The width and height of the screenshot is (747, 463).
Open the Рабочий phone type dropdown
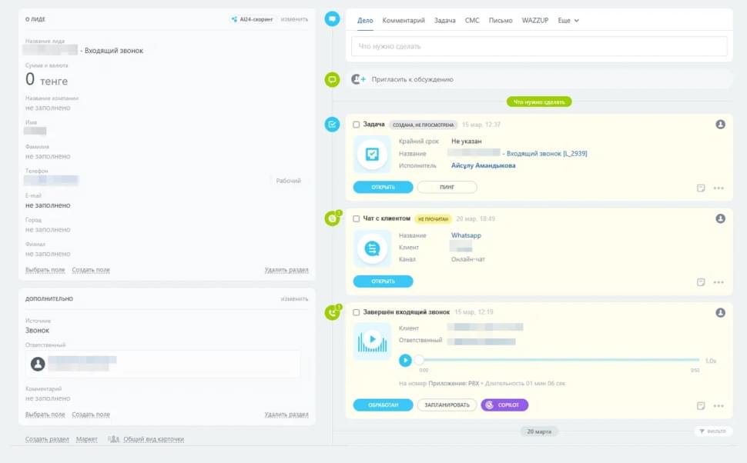click(288, 181)
